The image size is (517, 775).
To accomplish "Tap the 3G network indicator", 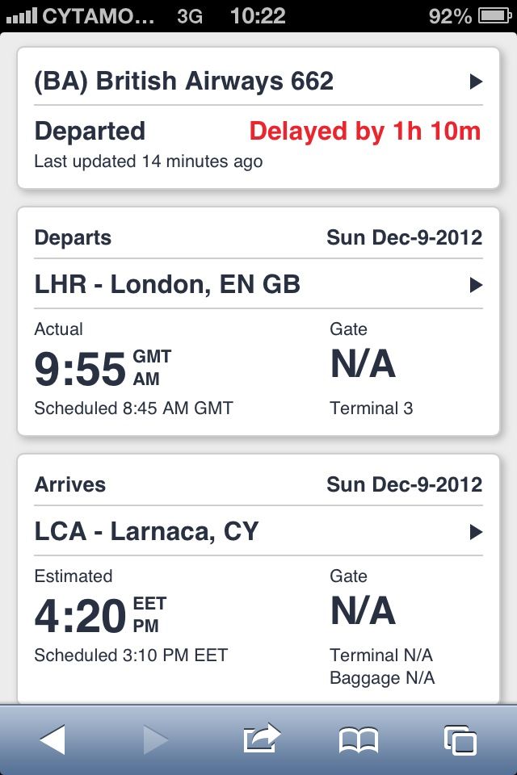I will pyautogui.click(x=190, y=16).
